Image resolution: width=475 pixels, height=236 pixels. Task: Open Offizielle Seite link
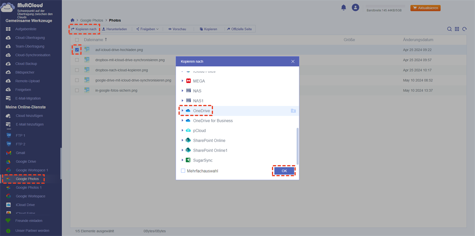point(239,29)
